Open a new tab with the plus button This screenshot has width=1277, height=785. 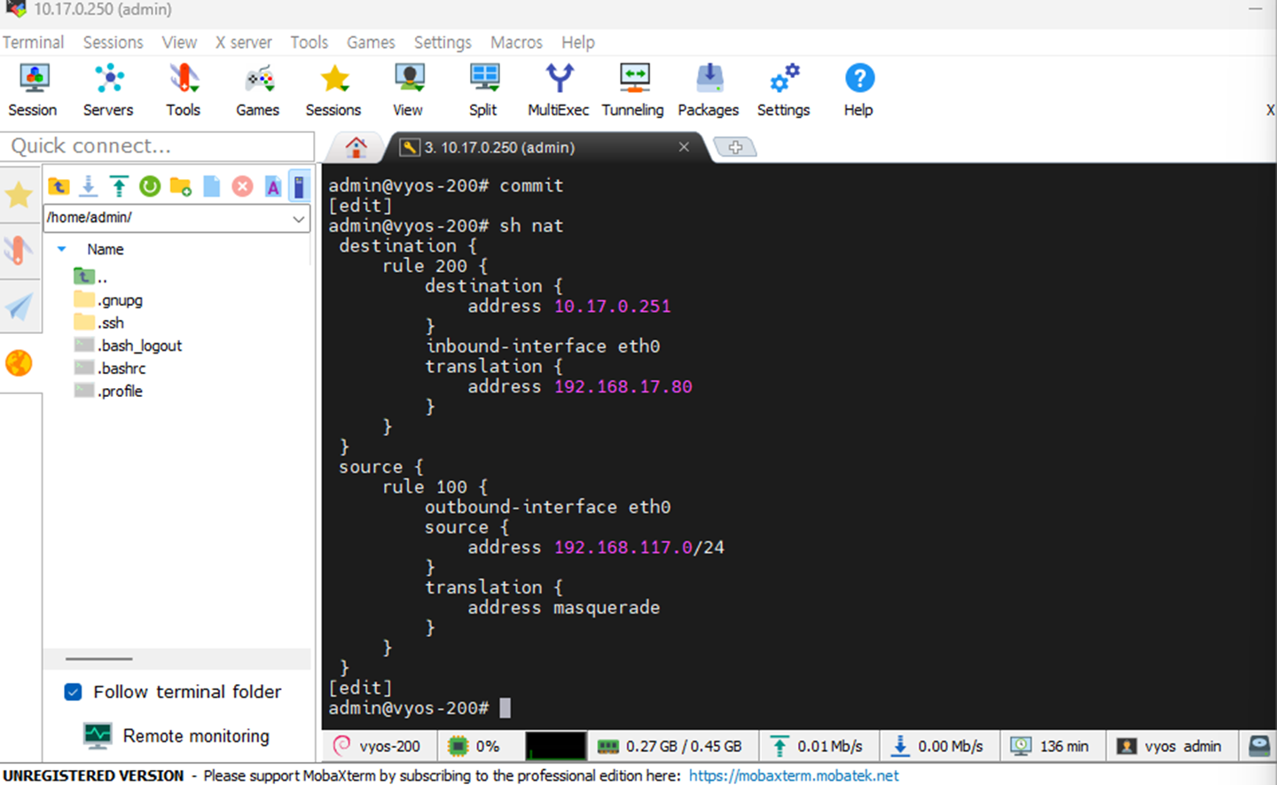pos(735,147)
